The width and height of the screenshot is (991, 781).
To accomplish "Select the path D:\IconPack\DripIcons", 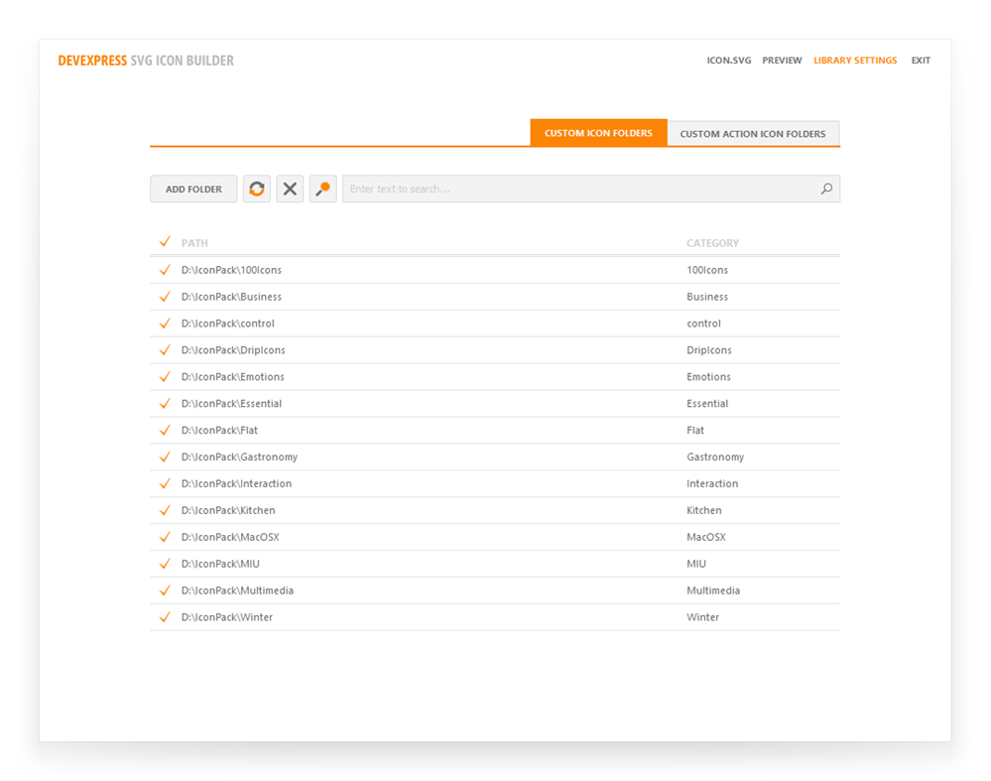I will 233,349.
